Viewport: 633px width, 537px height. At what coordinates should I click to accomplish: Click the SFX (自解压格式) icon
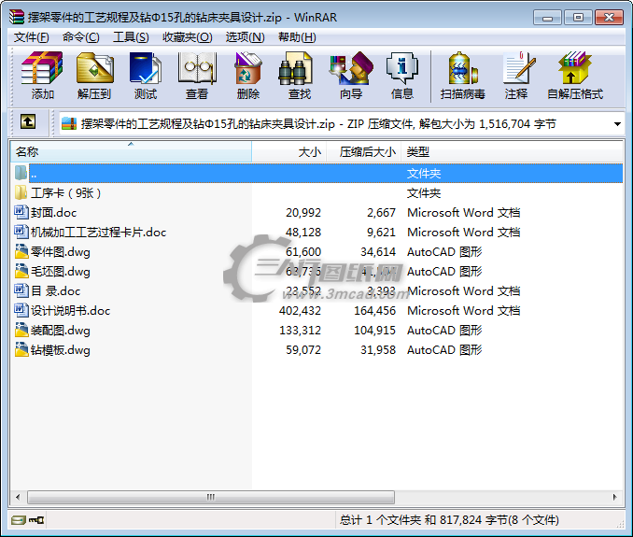tap(575, 76)
